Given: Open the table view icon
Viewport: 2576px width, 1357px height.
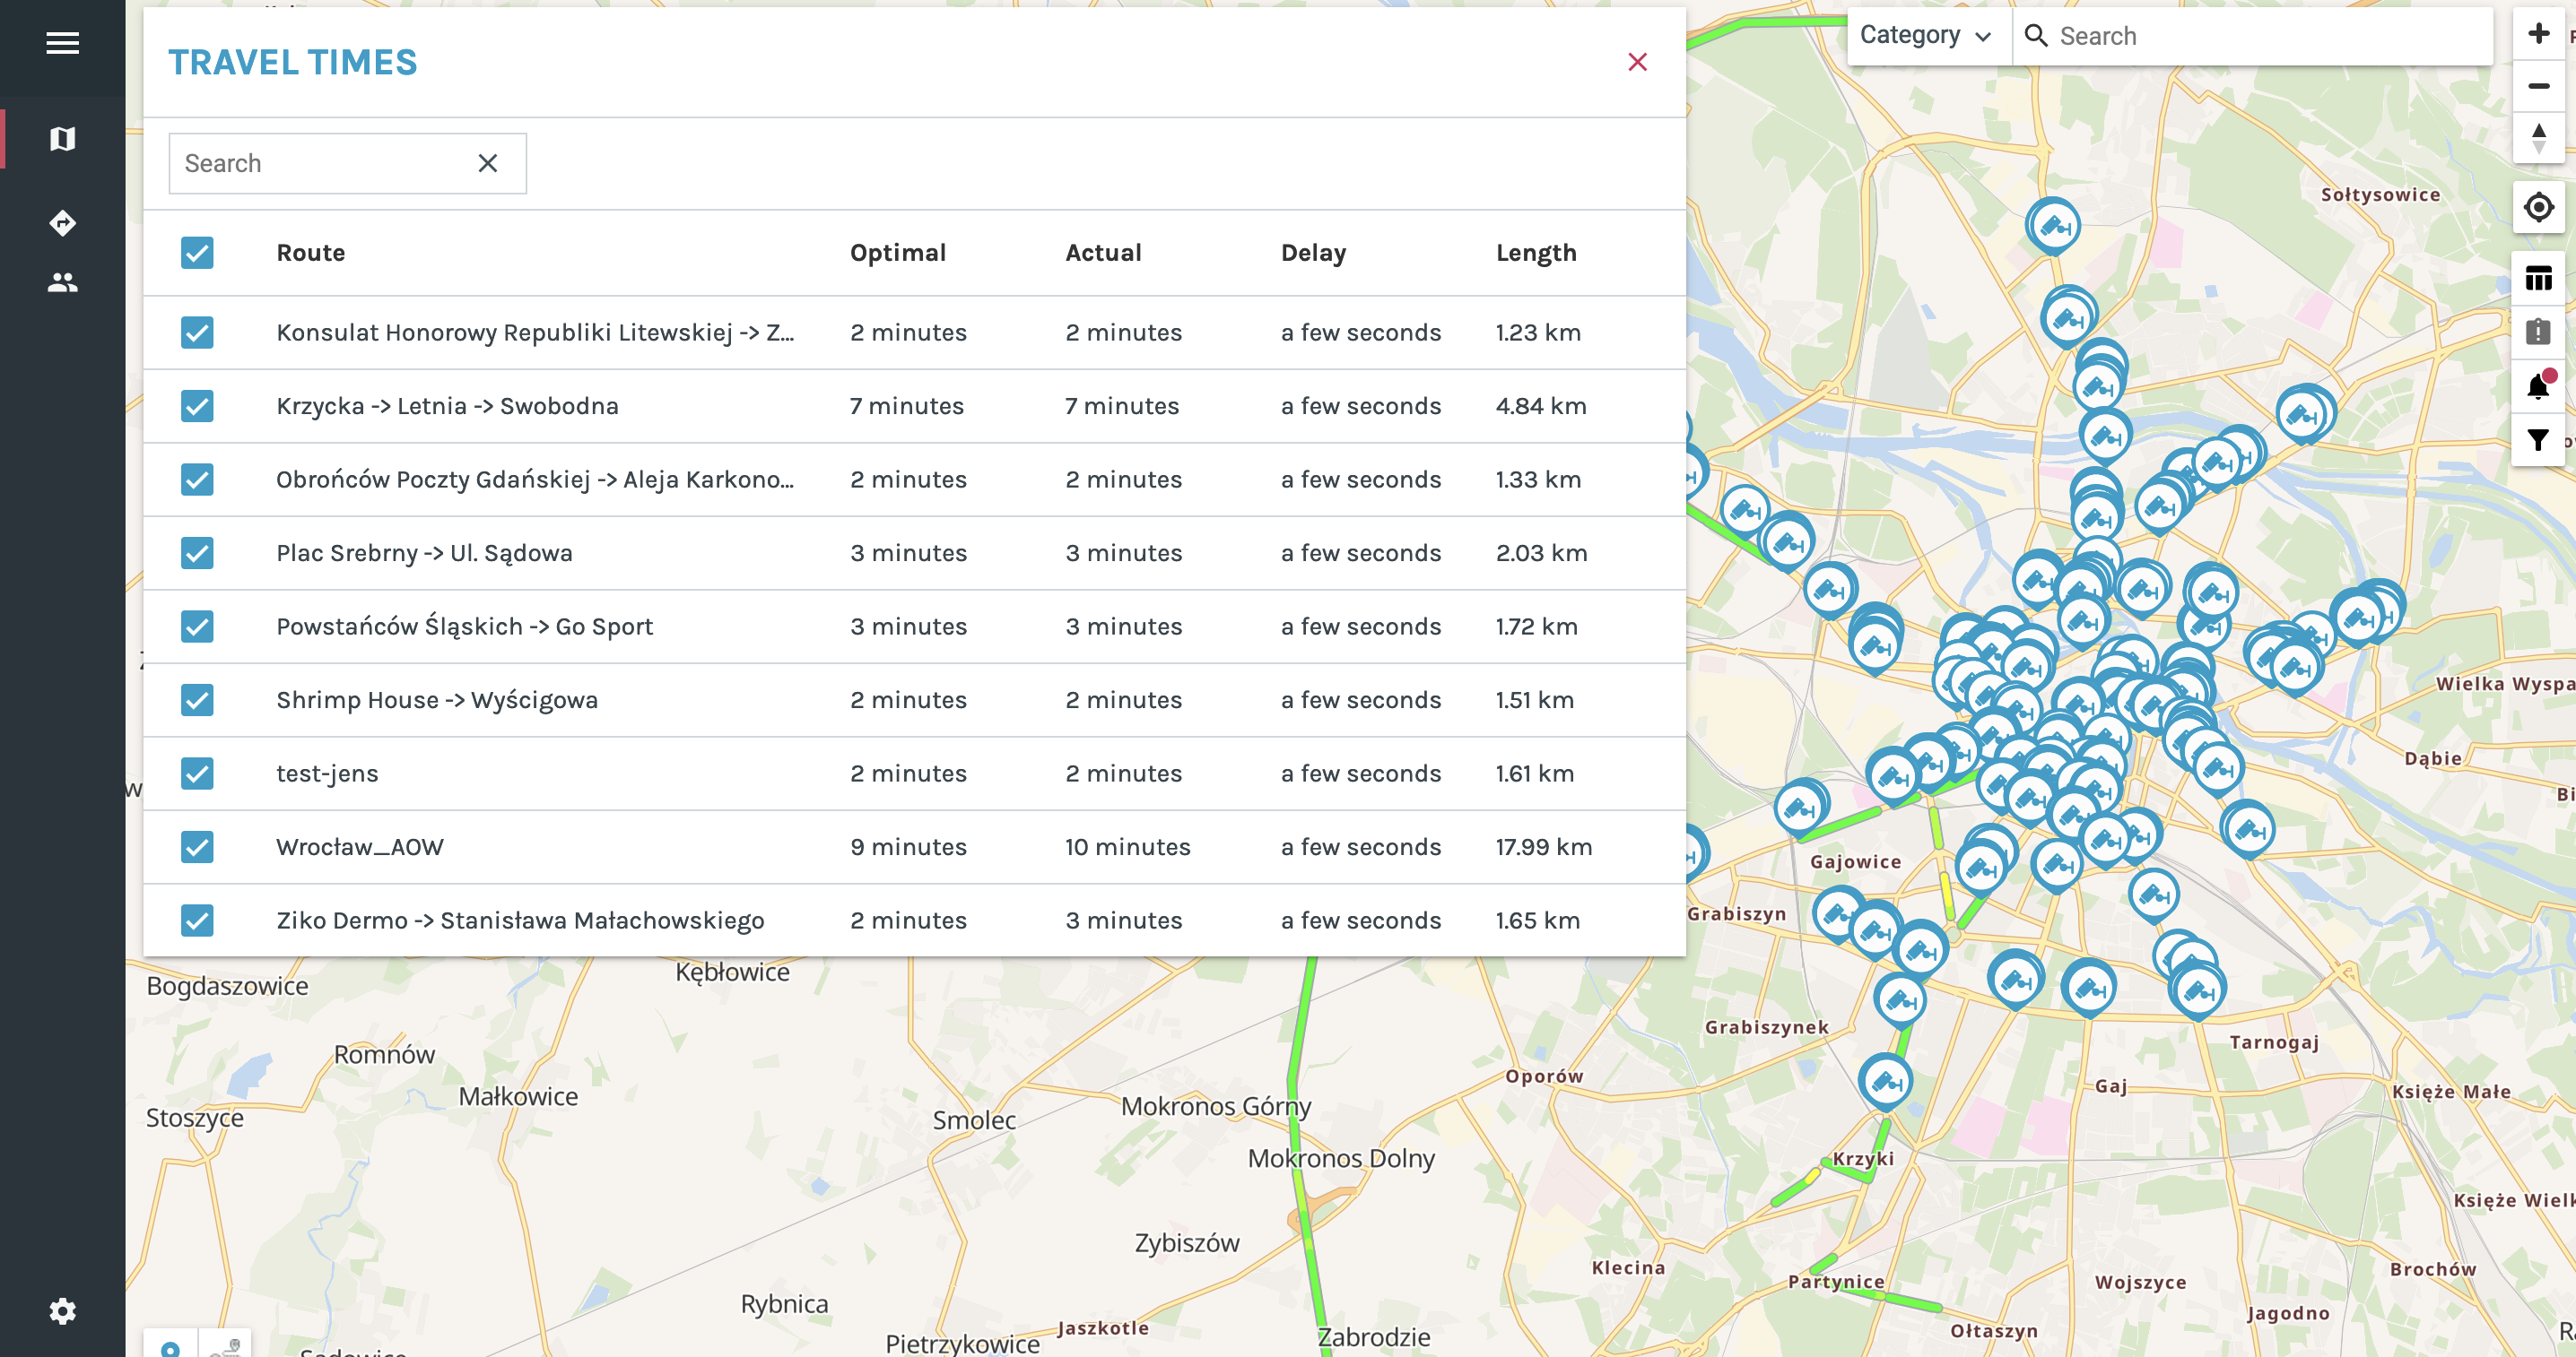Looking at the screenshot, I should pos(2538,278).
